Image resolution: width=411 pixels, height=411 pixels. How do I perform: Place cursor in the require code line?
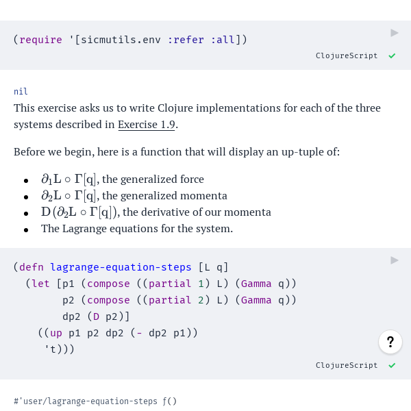[130, 40]
